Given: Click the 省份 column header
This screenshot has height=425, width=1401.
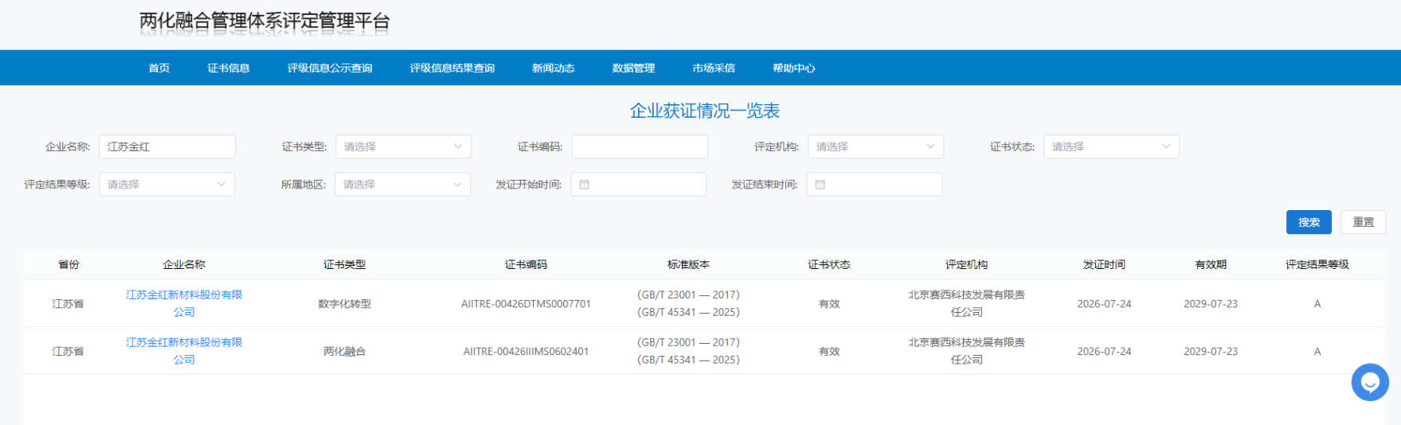Looking at the screenshot, I should pos(68,264).
